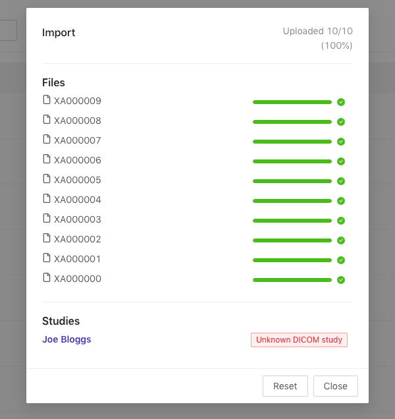Click the Studies section heading
Image resolution: width=395 pixels, height=419 pixels.
pos(61,321)
